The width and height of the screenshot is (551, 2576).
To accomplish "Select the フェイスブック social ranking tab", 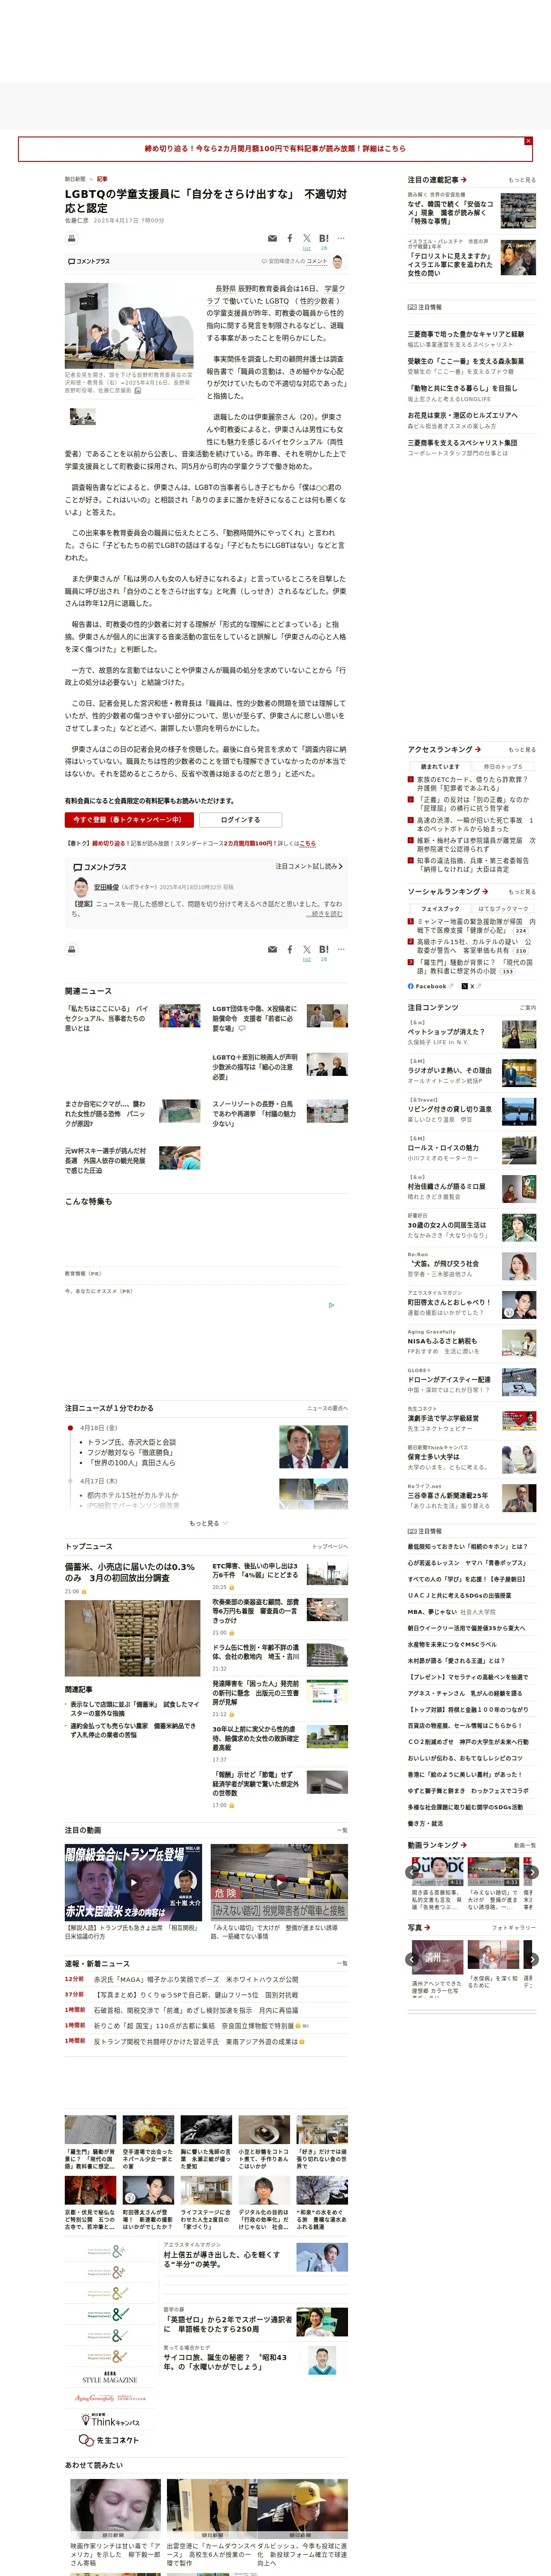I will (x=440, y=909).
